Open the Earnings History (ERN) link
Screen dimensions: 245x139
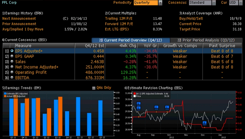[x=22, y=13]
